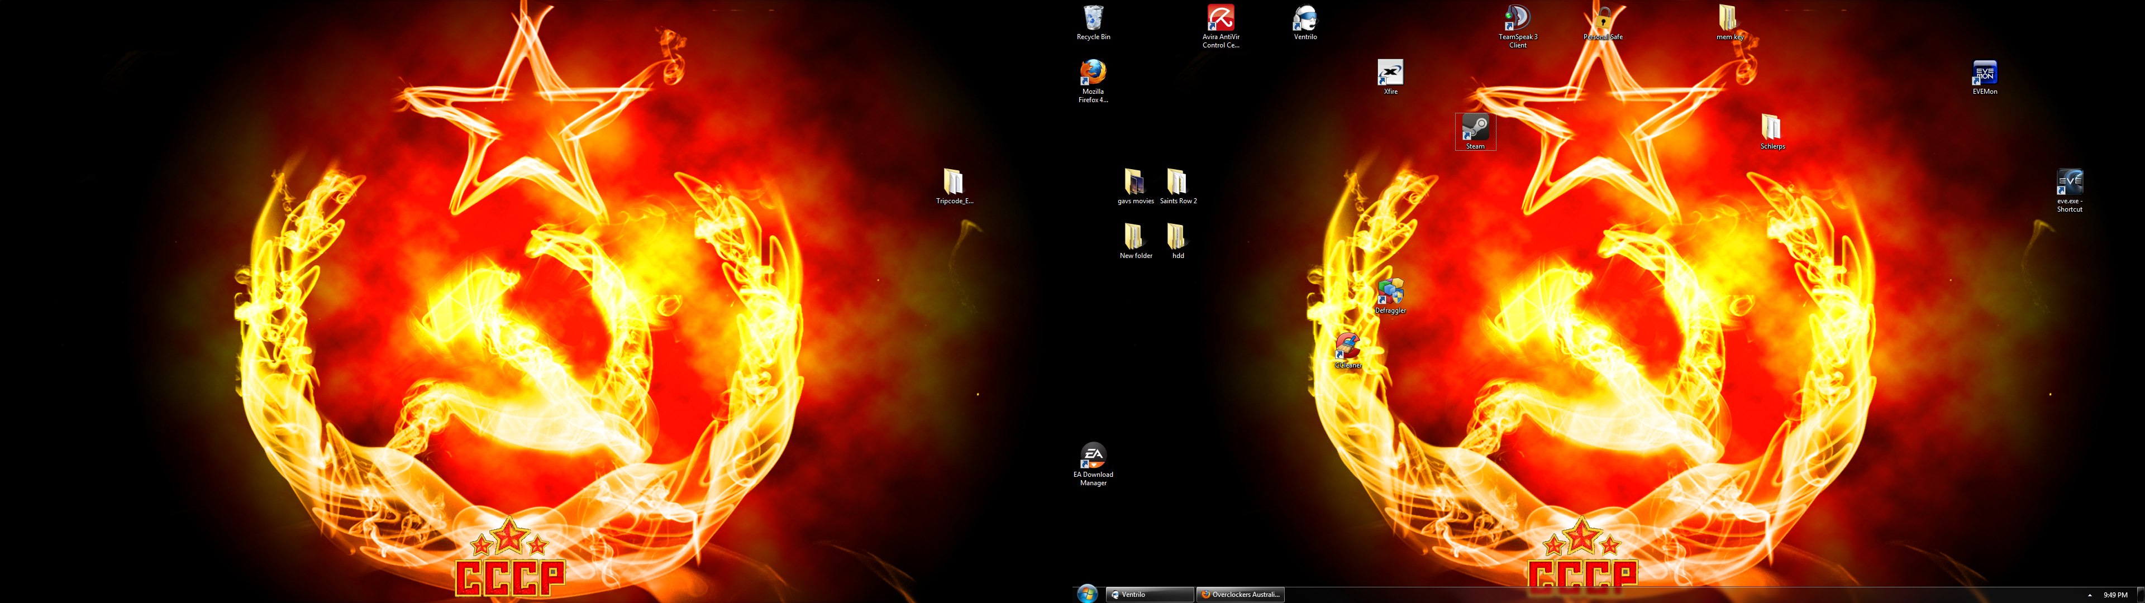Click the Steam desktop shortcut
The width and height of the screenshot is (2145, 603).
[x=1475, y=132]
